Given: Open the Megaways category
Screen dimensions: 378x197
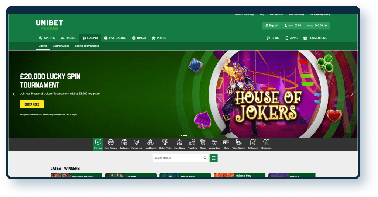Looking at the screenshot, I should [x=266, y=144].
